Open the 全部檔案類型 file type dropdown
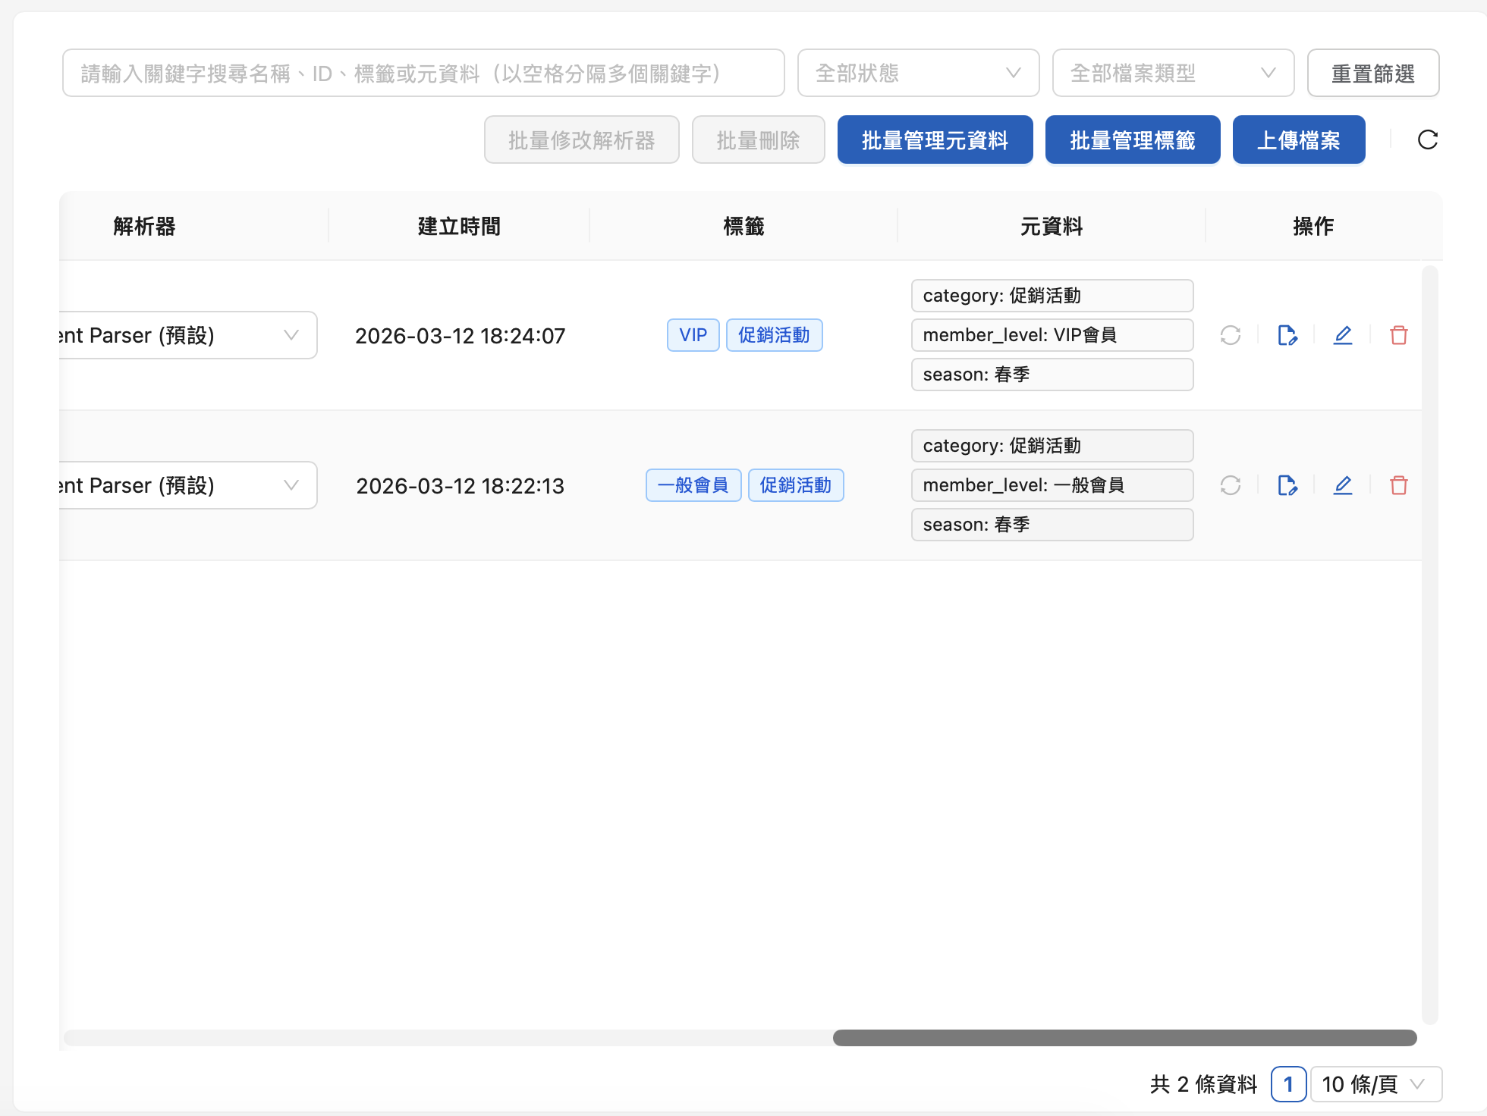1487x1116 pixels. (1172, 74)
